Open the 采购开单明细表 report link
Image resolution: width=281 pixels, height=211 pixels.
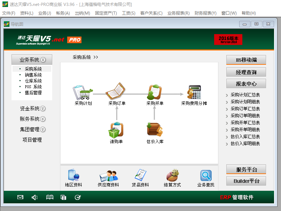coord(245,130)
